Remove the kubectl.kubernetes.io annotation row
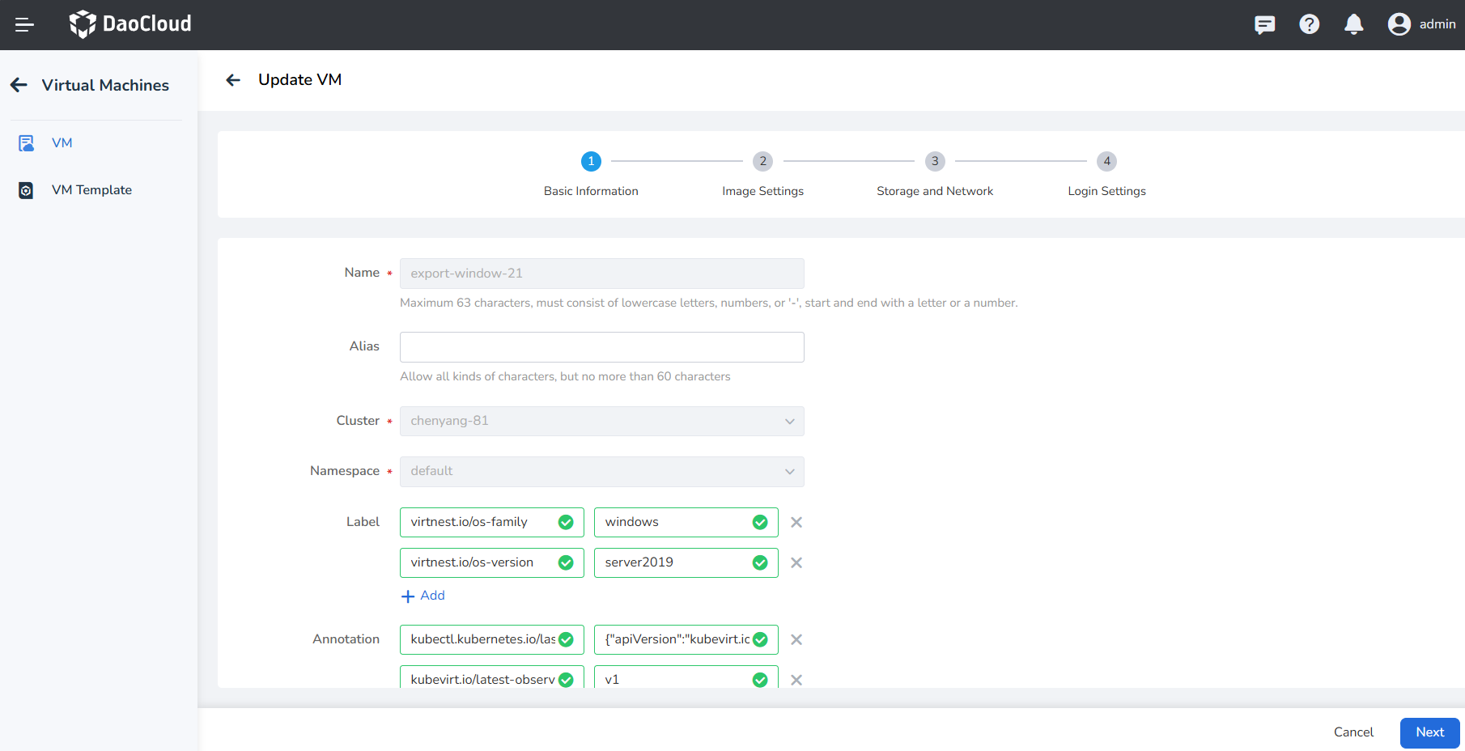 click(796, 640)
